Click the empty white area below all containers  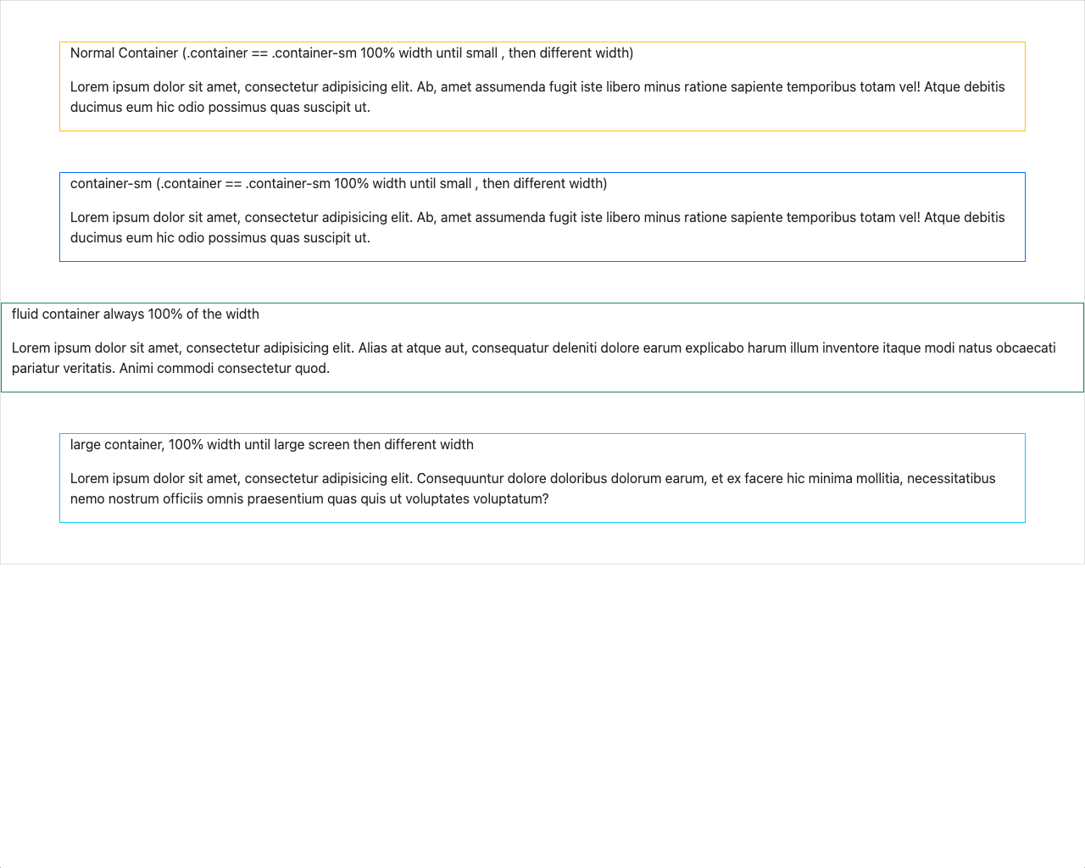pos(542,712)
